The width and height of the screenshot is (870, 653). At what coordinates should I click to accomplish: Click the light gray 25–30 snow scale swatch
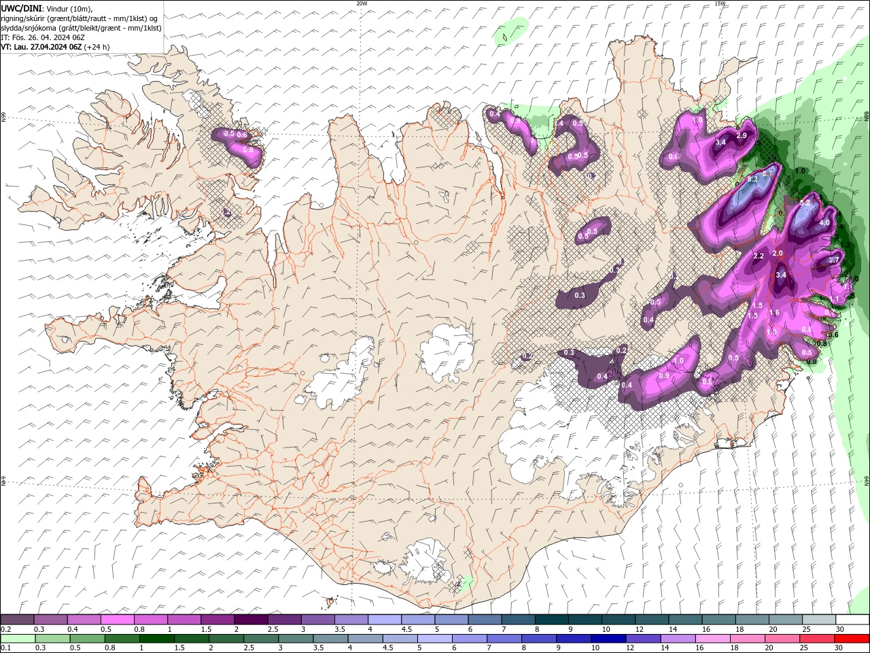(x=819, y=620)
